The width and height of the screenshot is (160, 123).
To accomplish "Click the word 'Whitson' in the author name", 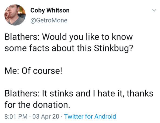I will (x=58, y=10).
